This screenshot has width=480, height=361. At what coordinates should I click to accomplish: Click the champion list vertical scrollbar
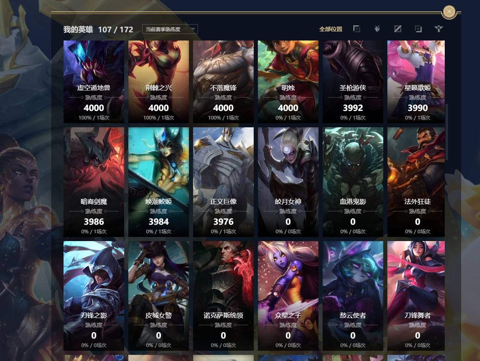coord(447,132)
